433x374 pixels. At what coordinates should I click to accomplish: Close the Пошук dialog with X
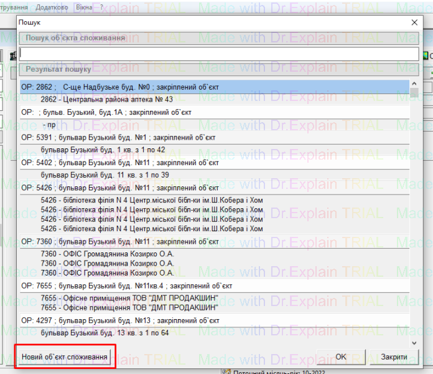coord(415,22)
